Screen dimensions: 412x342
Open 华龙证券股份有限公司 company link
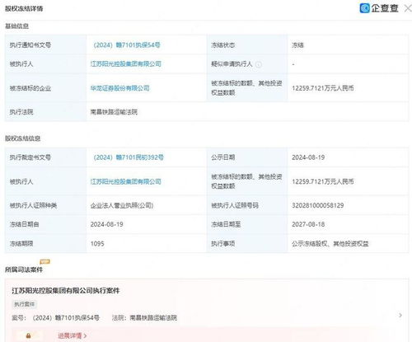(120, 88)
